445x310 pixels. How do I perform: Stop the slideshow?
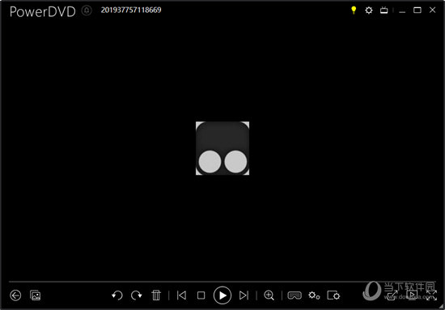point(201,295)
